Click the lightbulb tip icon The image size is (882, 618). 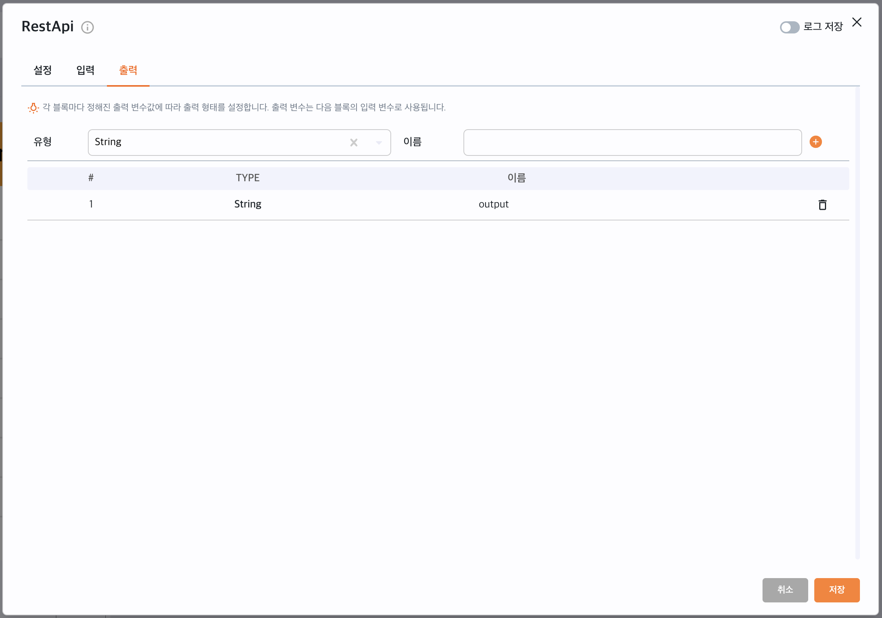[33, 108]
